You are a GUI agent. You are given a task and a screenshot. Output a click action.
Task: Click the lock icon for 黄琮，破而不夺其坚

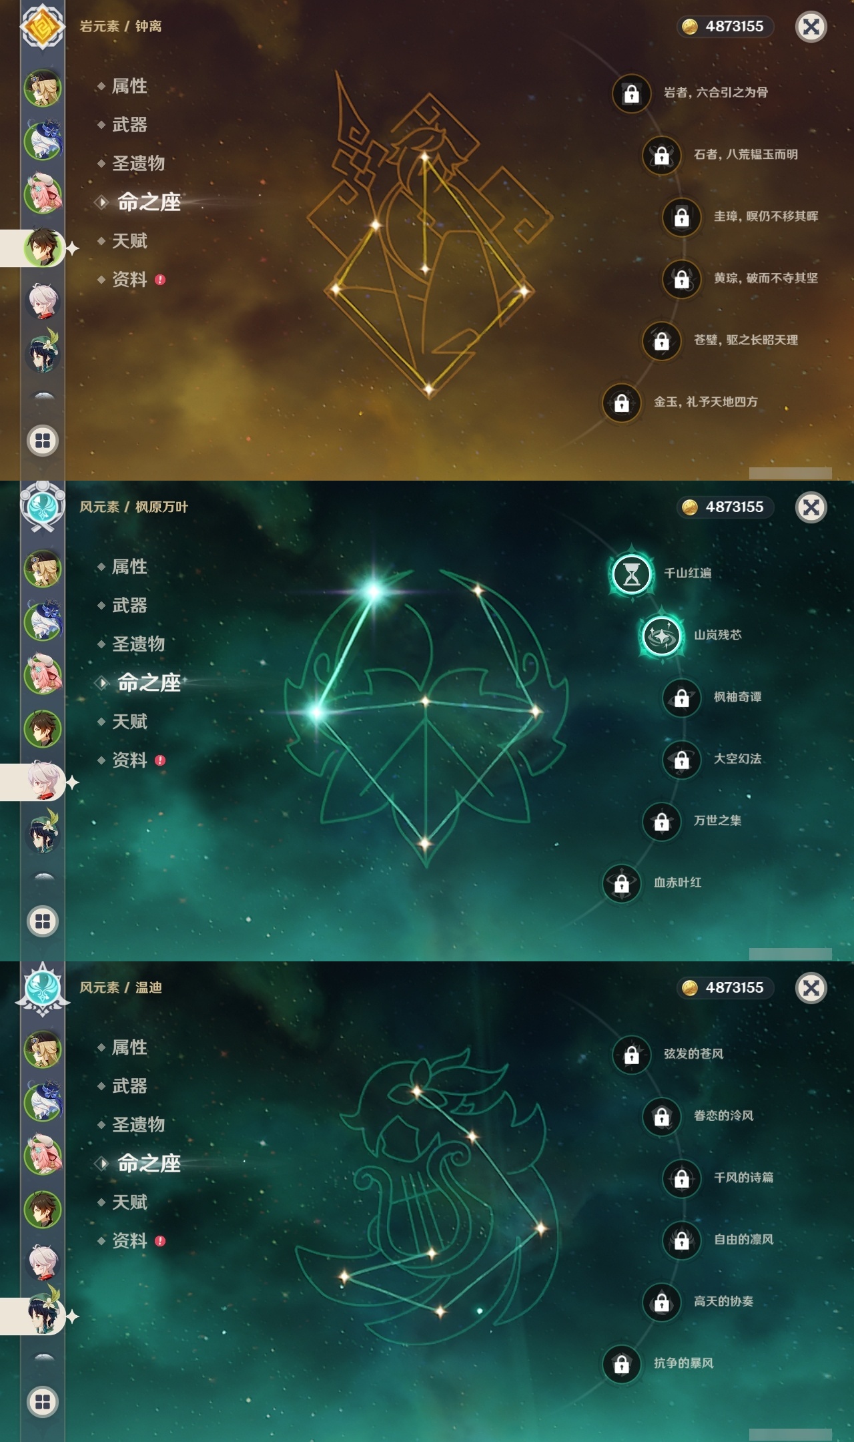(681, 279)
